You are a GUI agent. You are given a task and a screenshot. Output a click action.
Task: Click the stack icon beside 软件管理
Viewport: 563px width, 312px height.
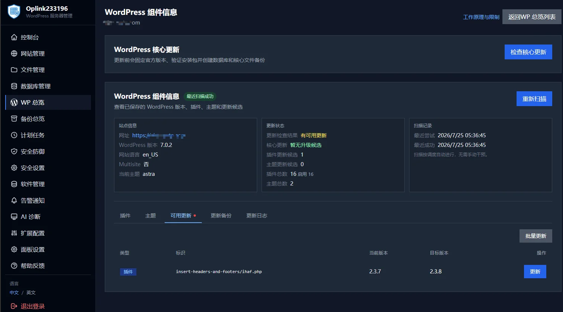(14, 184)
